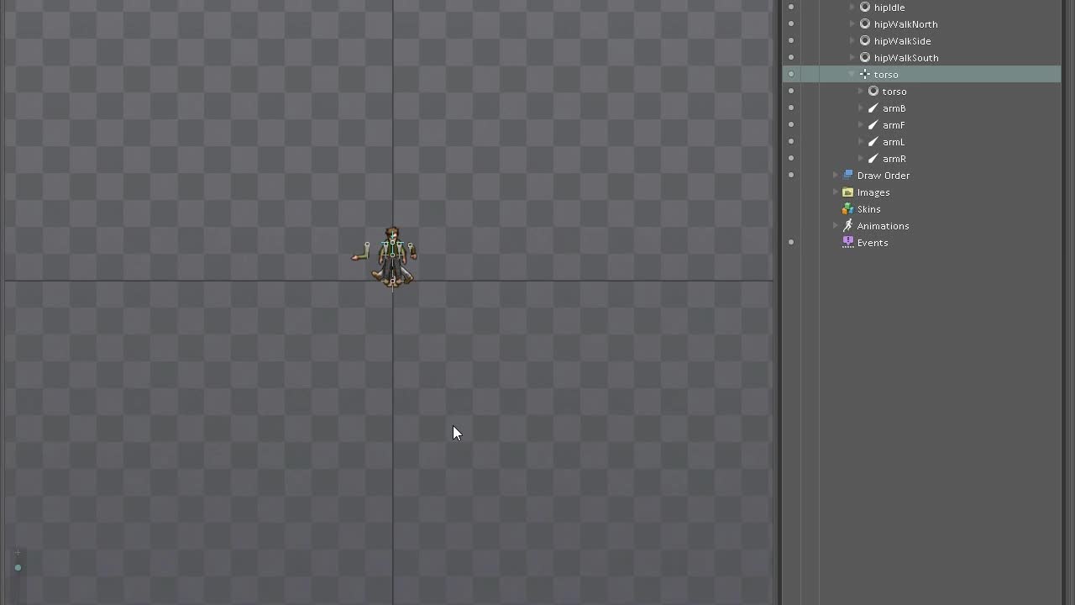
Task: Toggle visibility dot beside hipWalkNorth
Action: (790, 24)
